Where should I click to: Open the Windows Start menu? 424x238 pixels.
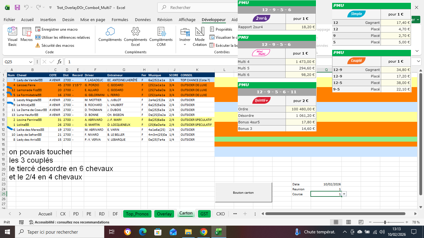[7, 232]
